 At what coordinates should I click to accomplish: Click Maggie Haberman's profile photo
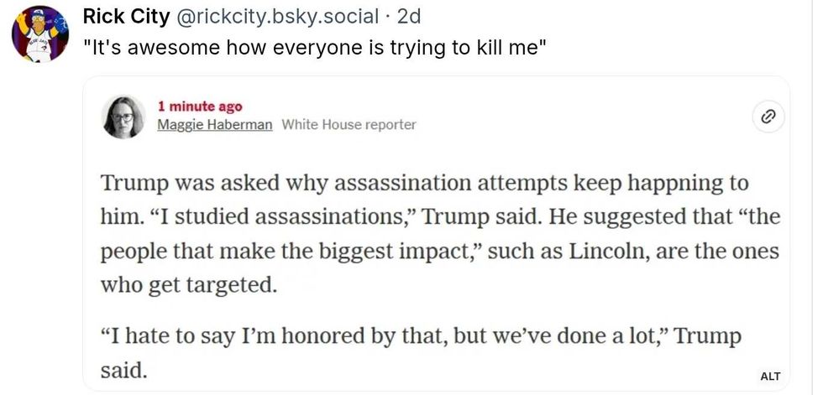pos(123,117)
